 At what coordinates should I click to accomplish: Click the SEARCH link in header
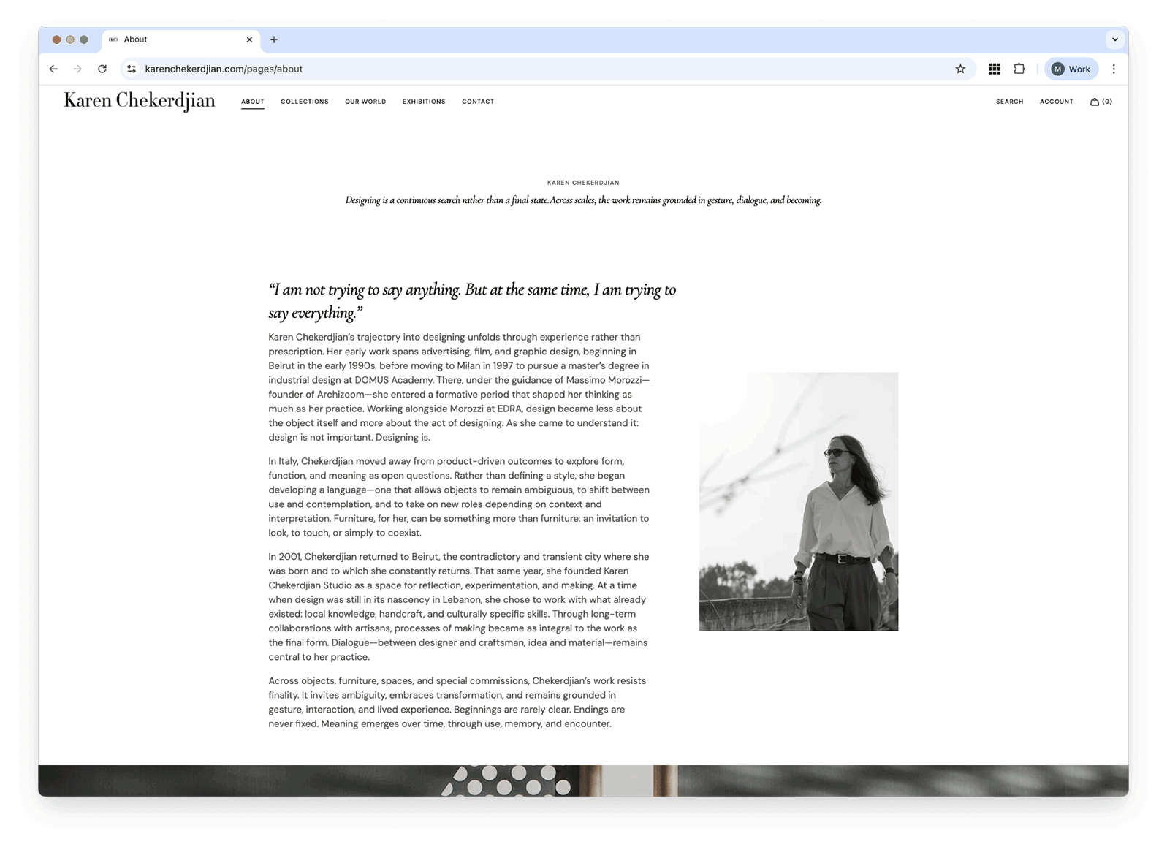[x=1009, y=102]
